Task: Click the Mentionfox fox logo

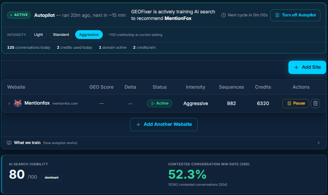Action: click(x=18, y=103)
